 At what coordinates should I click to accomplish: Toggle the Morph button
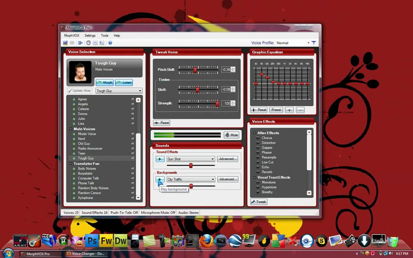point(105,82)
